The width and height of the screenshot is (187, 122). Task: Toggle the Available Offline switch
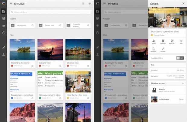click(180, 58)
